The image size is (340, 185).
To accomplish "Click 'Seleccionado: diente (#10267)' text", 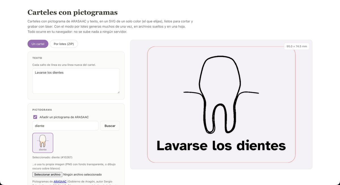I will 52,157.
